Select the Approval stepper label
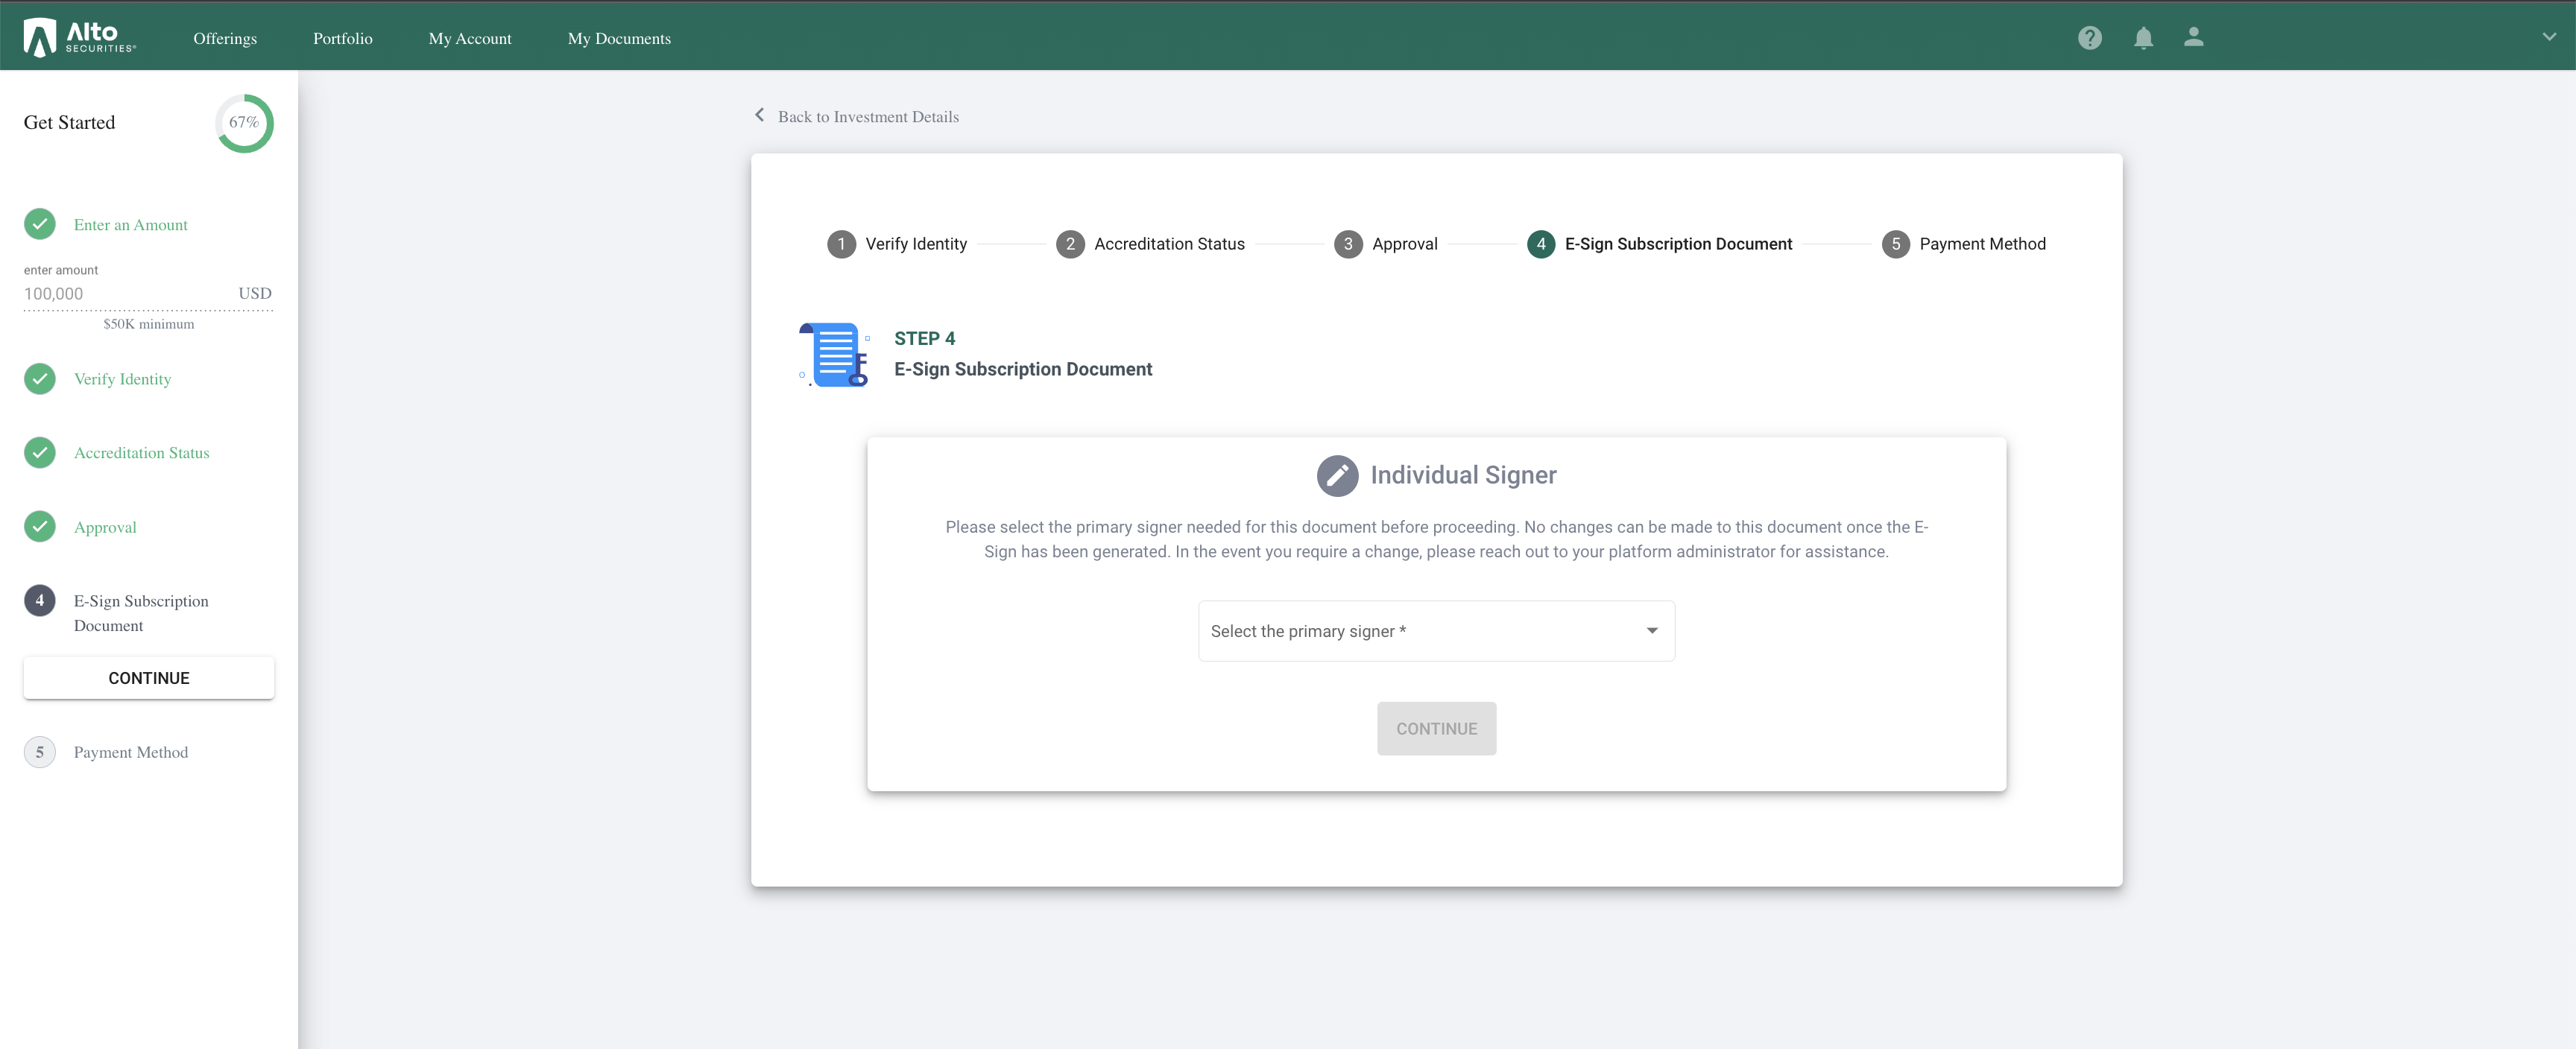This screenshot has height=1049, width=2576. [1404, 244]
